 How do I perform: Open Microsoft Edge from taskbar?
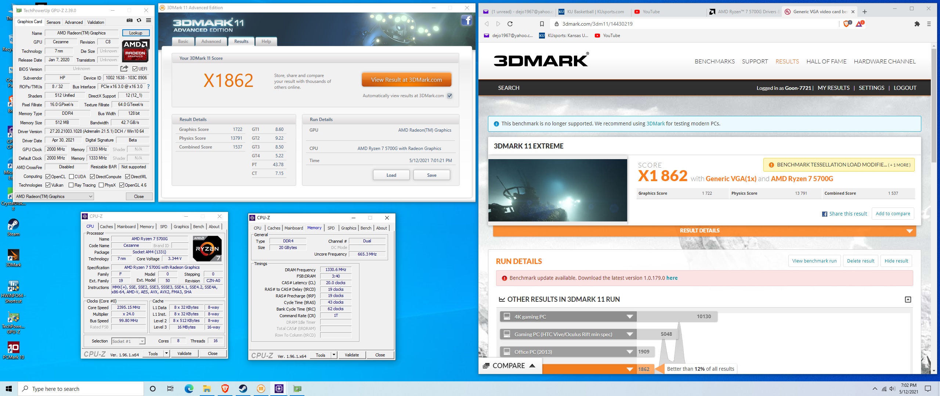[189, 389]
